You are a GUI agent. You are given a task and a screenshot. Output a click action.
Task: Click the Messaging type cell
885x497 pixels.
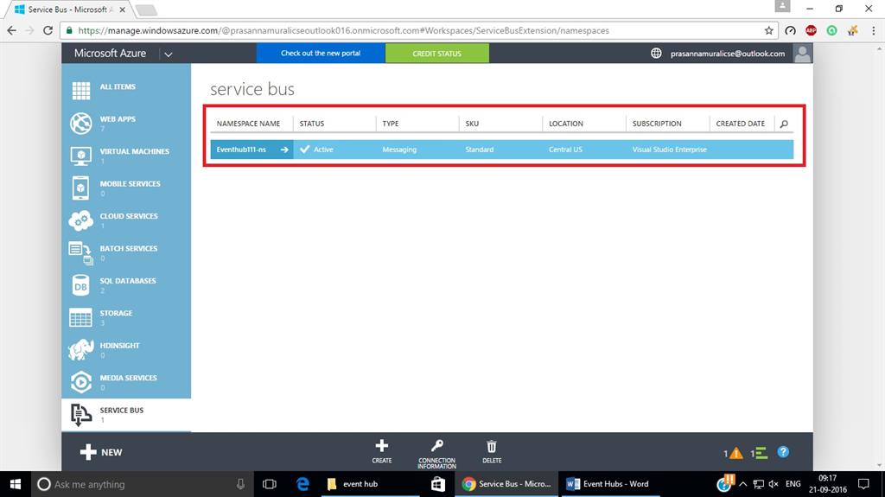[399, 150]
